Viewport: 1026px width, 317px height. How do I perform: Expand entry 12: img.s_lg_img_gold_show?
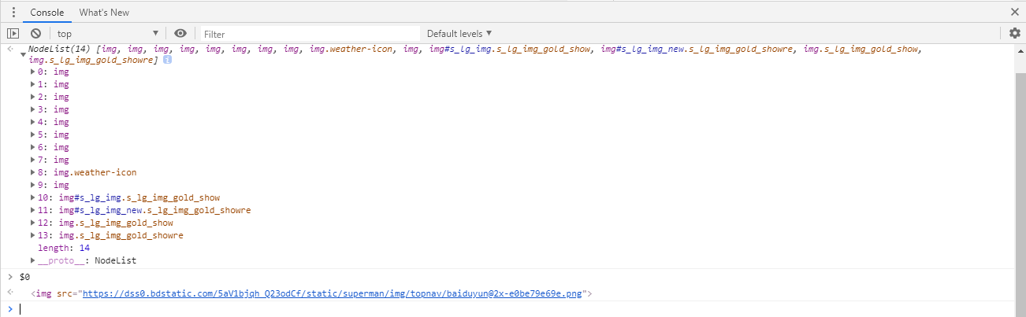point(33,223)
